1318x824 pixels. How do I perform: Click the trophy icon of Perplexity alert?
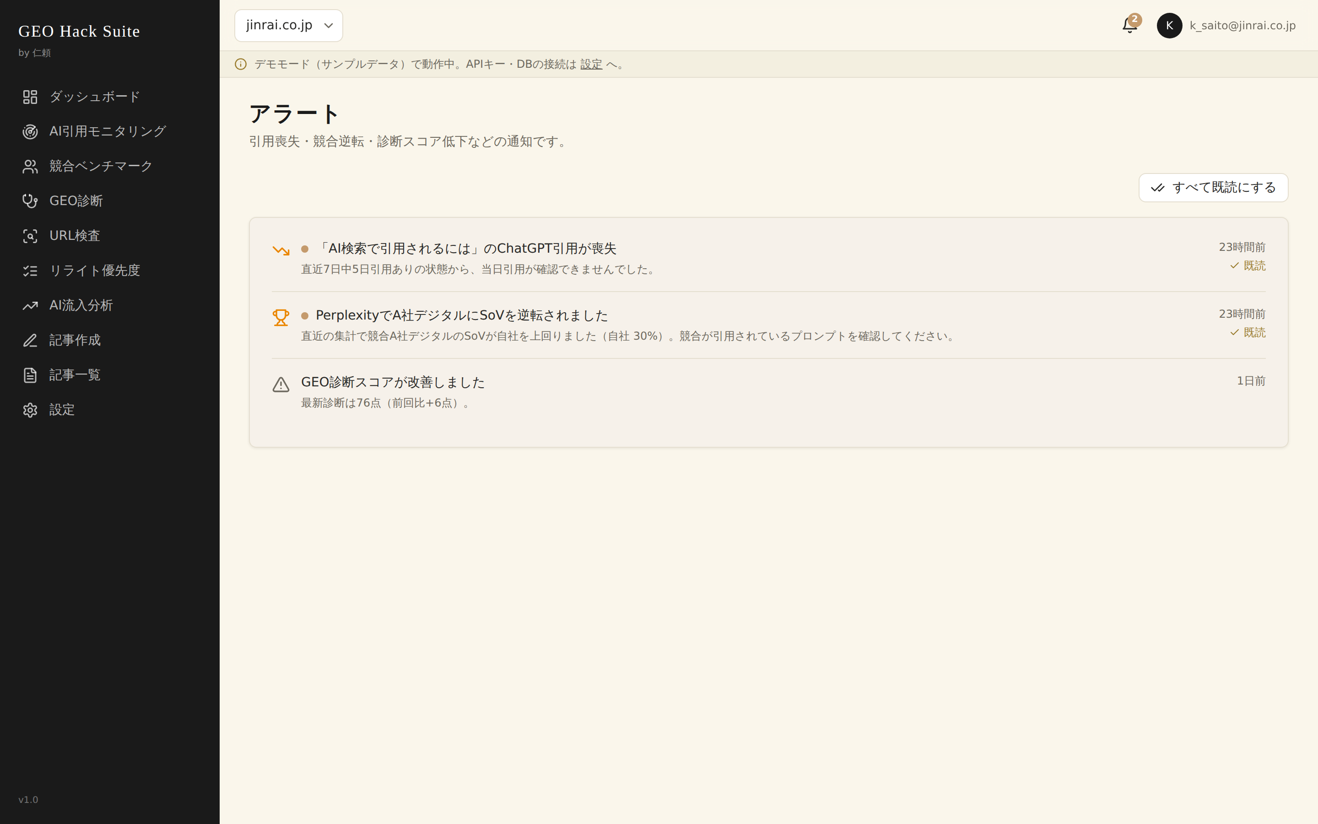281,317
